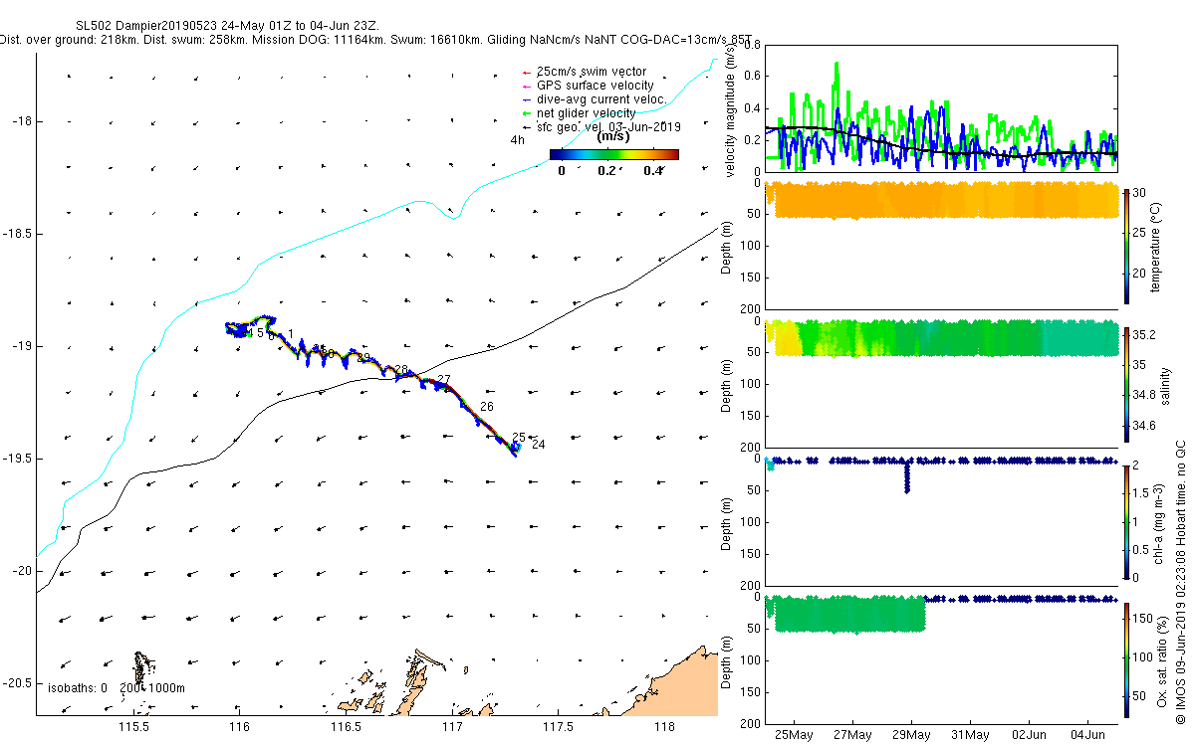Click the velocity (m/s) colorbar in legend
This screenshot has height=746, width=1195.
coord(613,154)
